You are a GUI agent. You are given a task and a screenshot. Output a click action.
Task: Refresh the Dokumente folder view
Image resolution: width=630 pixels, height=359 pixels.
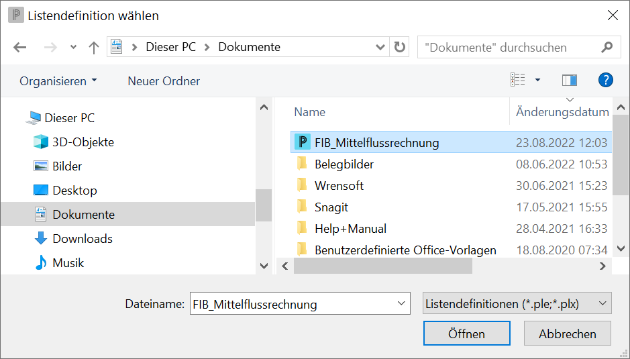(x=399, y=47)
